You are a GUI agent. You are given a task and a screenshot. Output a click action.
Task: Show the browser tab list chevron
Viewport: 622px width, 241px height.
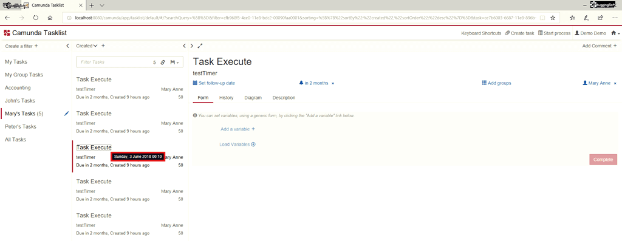point(102,5)
